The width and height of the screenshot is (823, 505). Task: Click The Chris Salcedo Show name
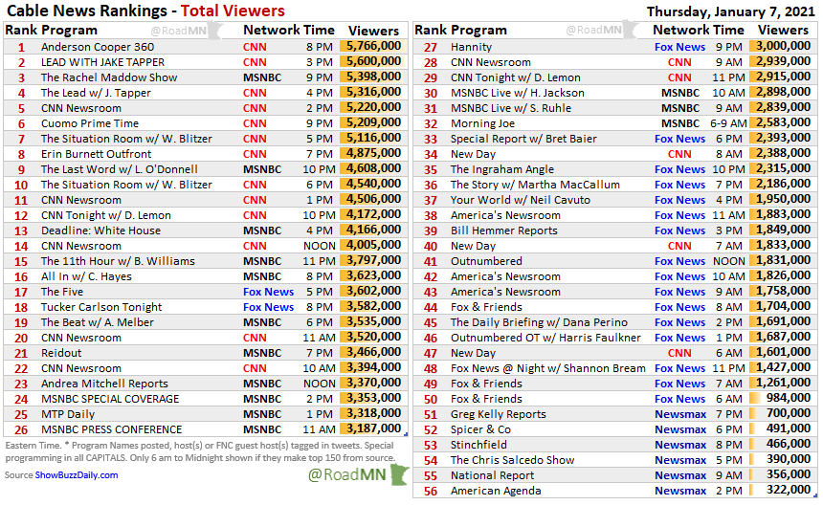pos(512,460)
